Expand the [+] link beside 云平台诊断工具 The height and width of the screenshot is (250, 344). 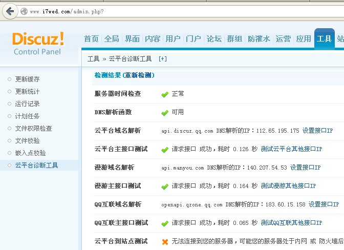163,59
